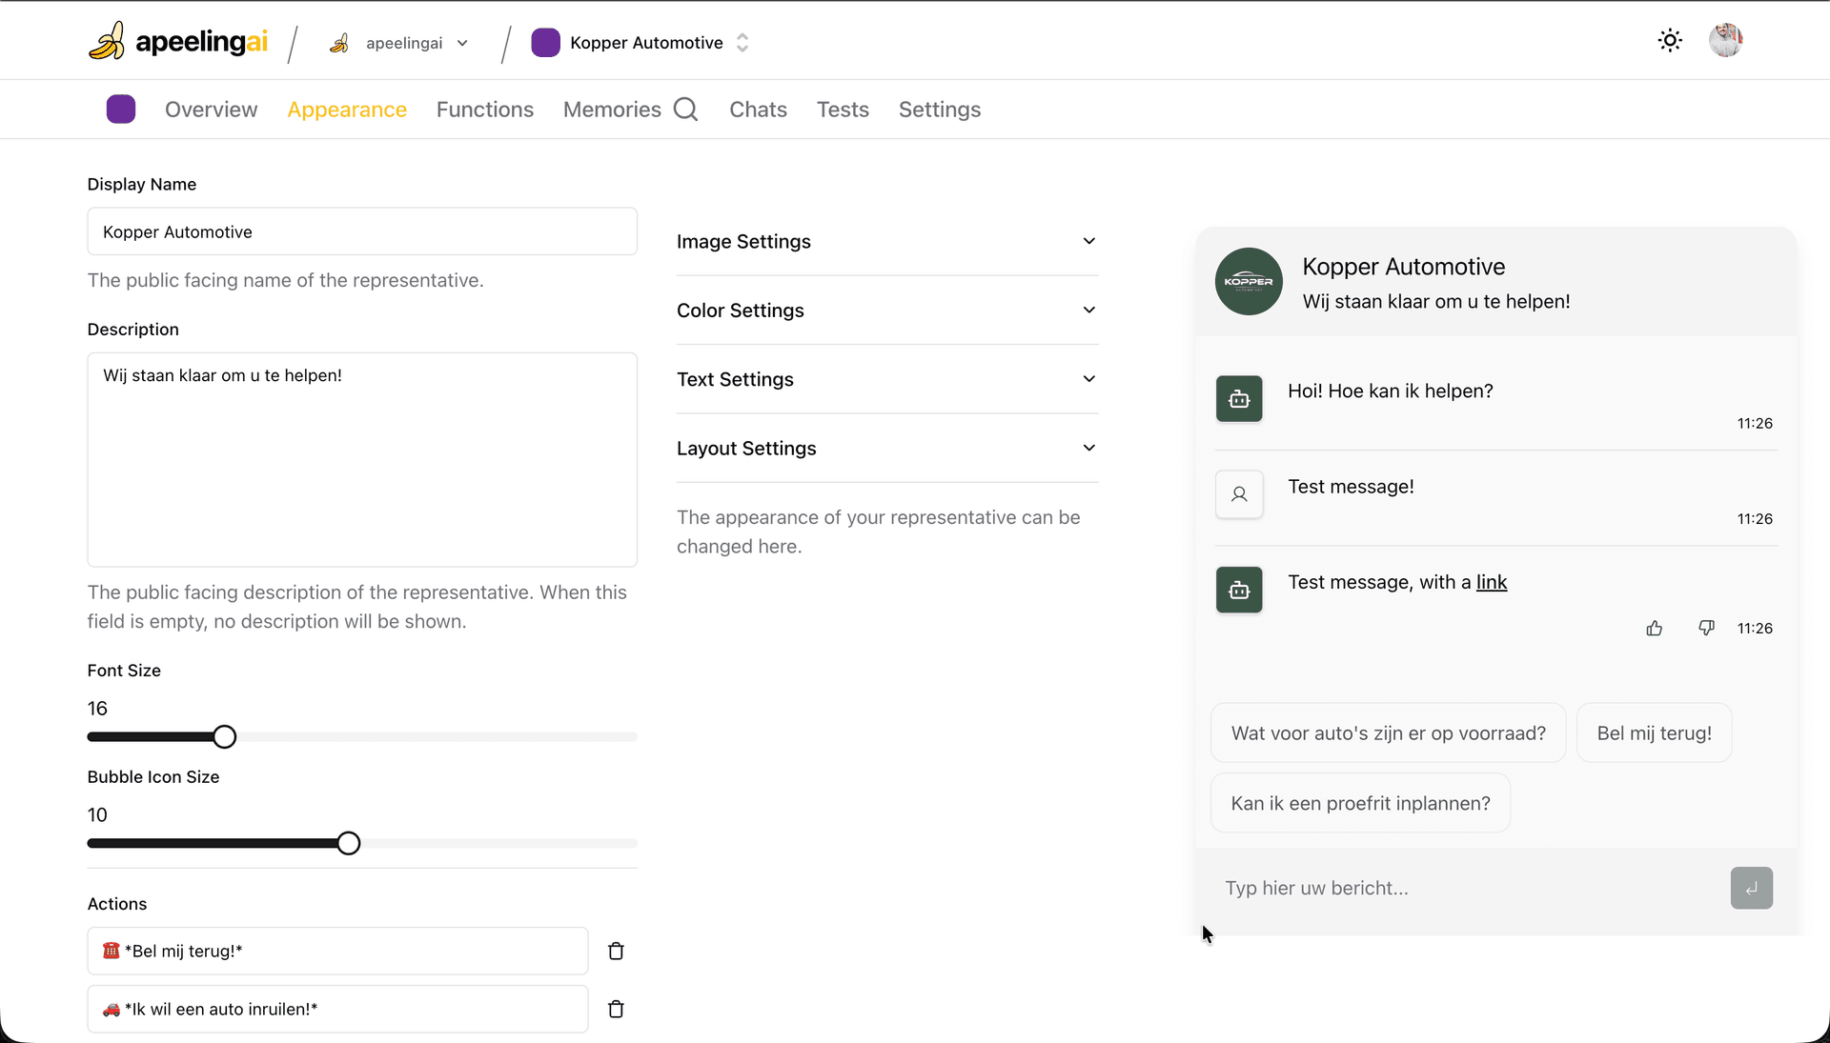Give a thumbs up on the link message

[x=1654, y=628]
